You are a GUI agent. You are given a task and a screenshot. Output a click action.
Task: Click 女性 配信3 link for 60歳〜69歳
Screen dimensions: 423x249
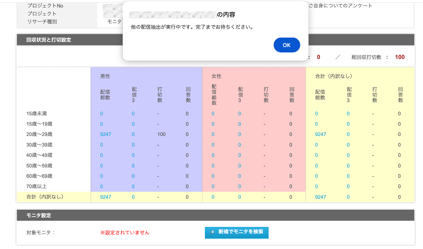pos(239,176)
